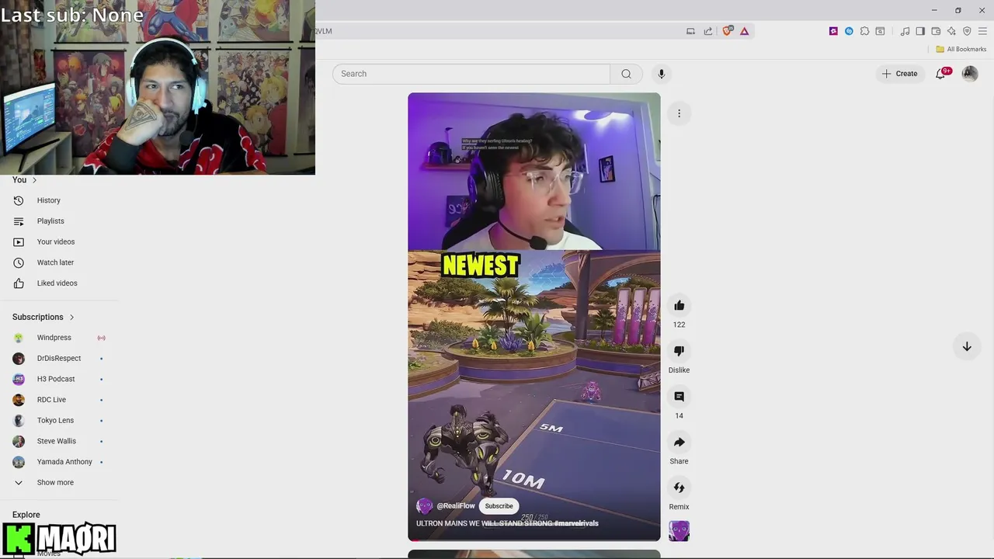Open the comments with 14 replies
994x559 pixels.
click(679, 397)
